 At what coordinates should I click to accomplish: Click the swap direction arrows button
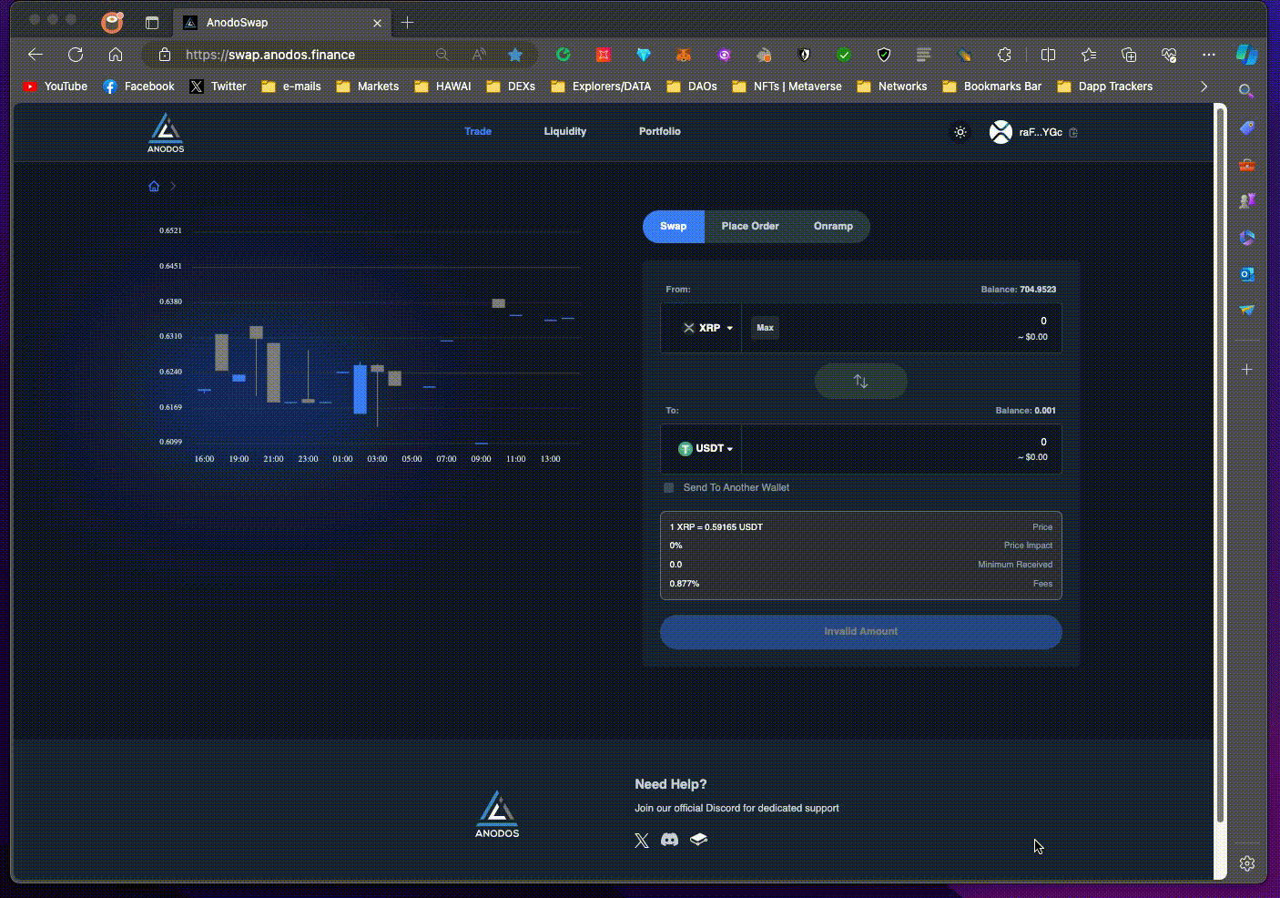(x=860, y=382)
